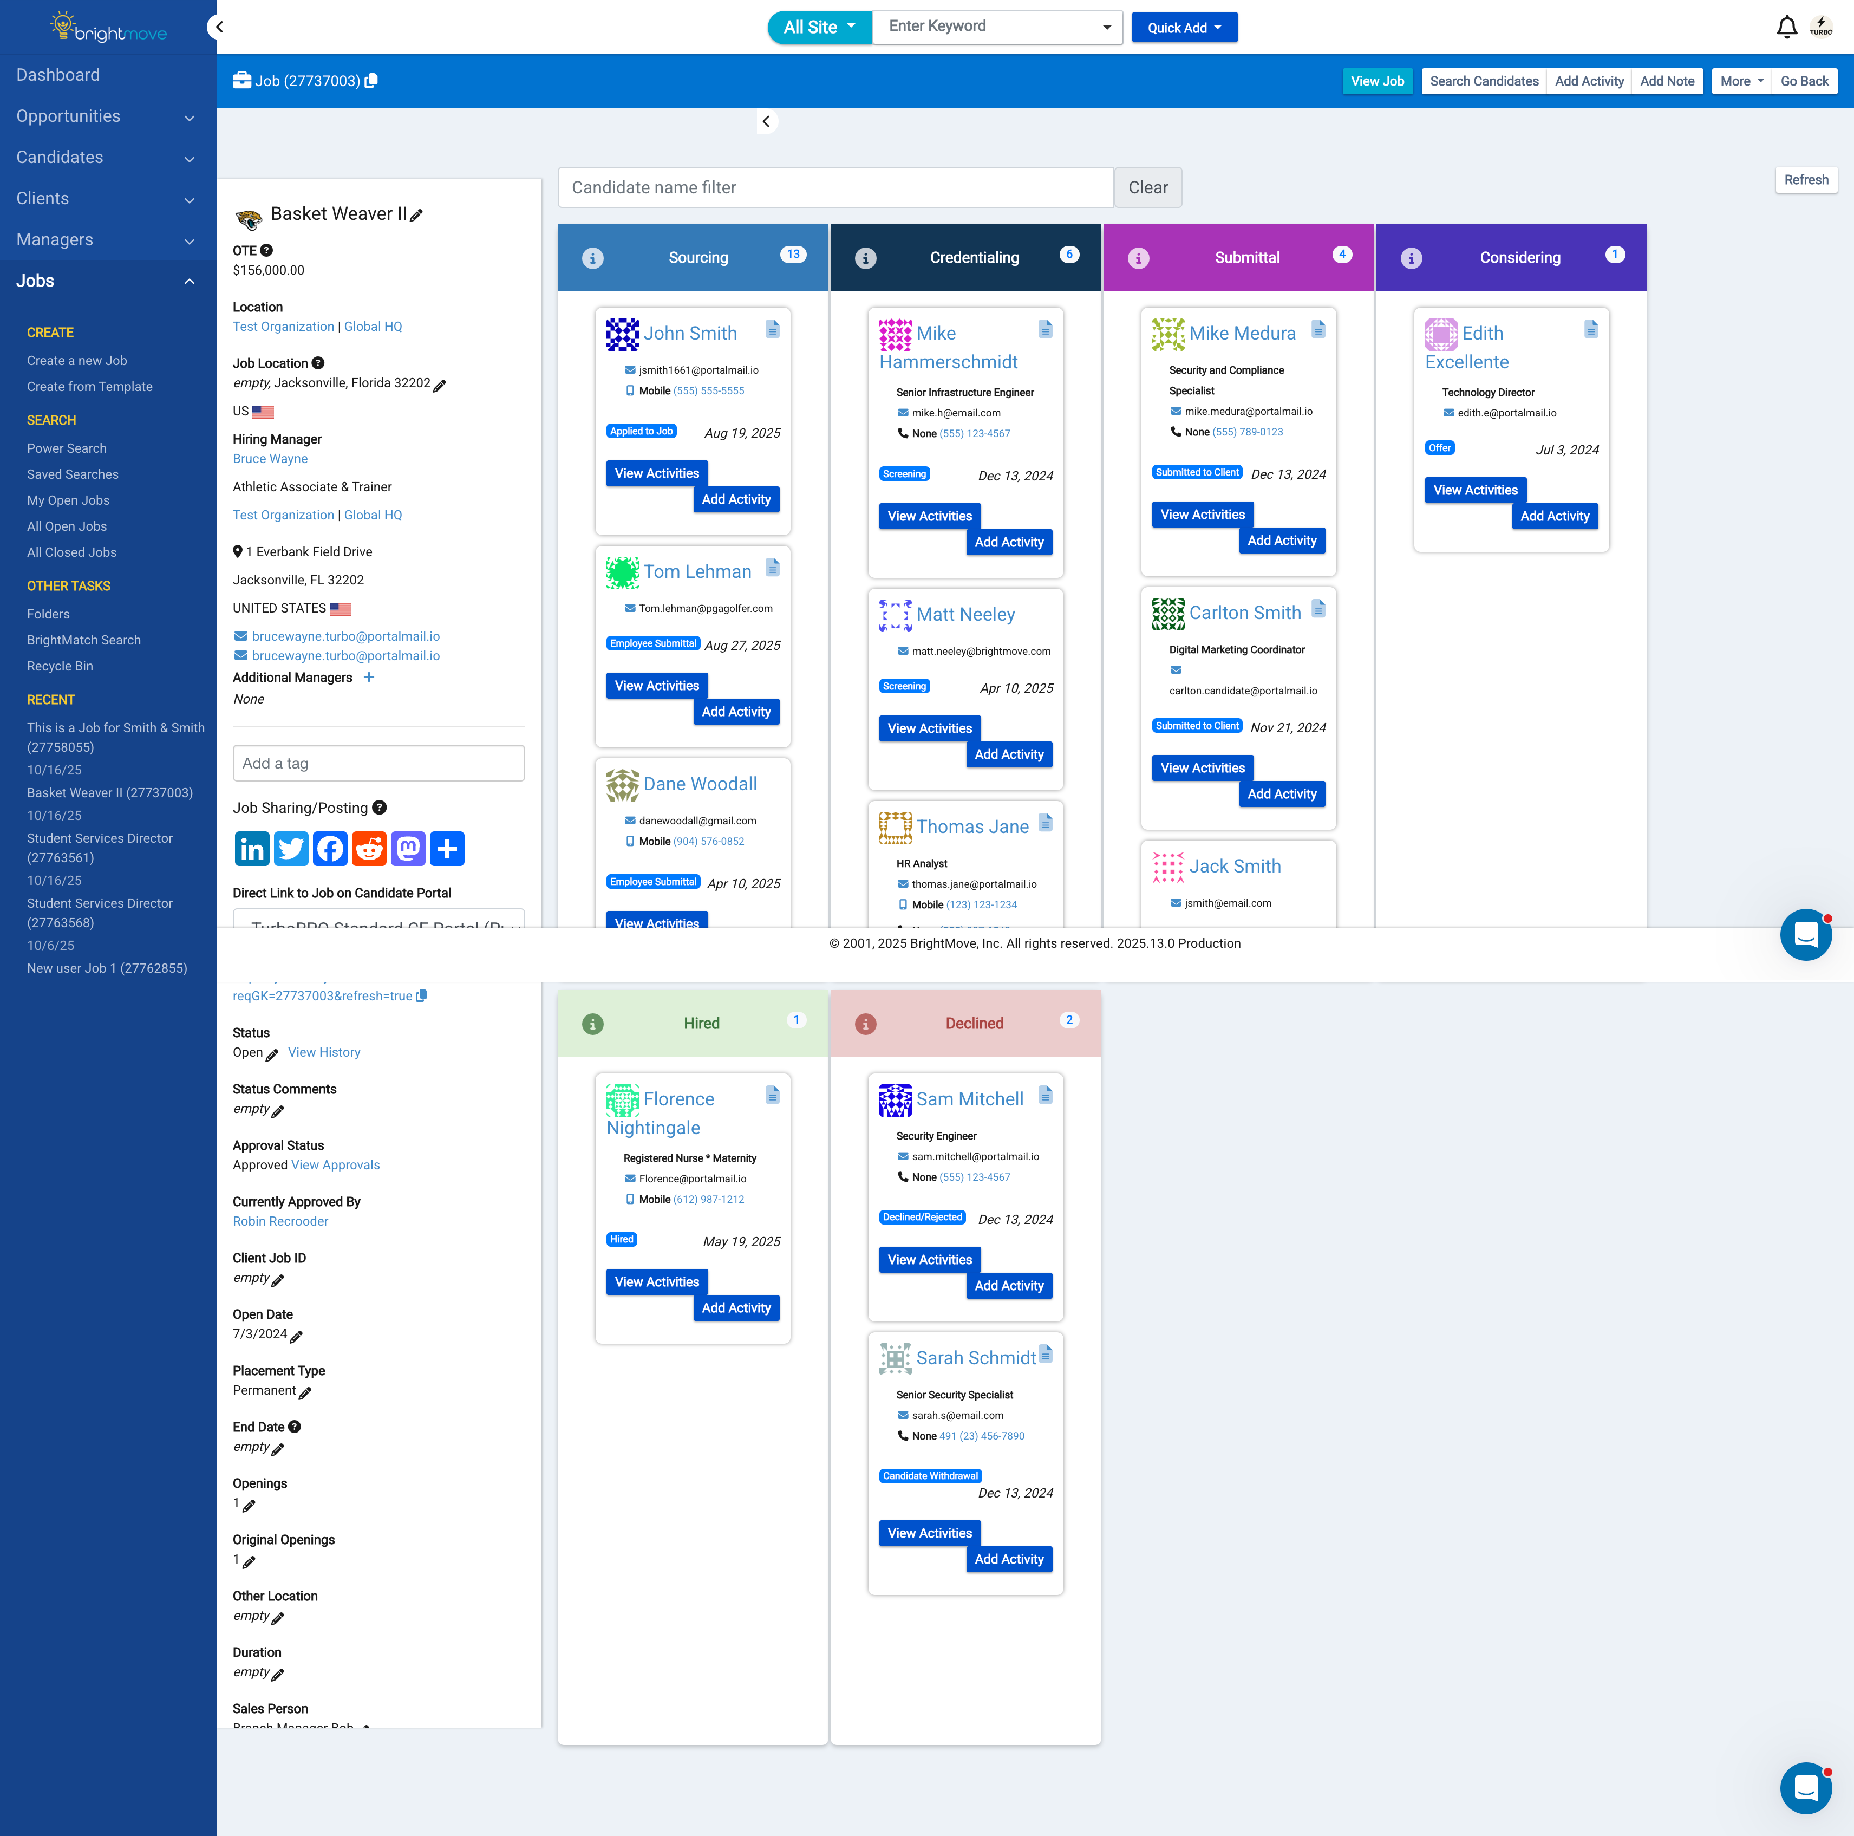Share job via Reddit icon
Image resolution: width=1854 pixels, height=1836 pixels.
point(369,849)
